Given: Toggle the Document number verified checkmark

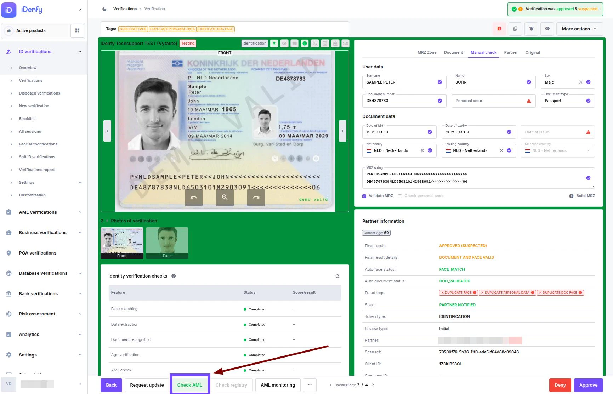Looking at the screenshot, I should 440,101.
